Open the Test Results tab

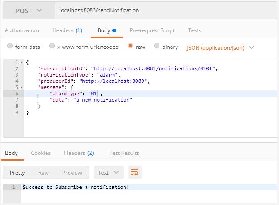[x=124, y=153]
